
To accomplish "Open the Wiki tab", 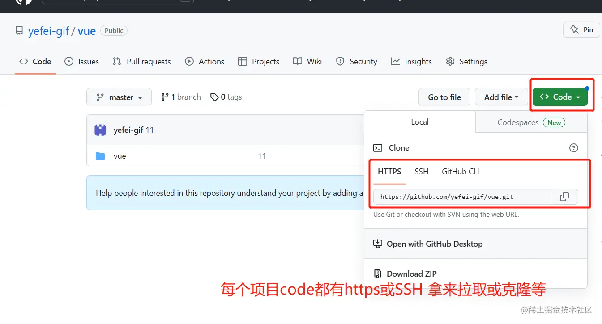I will (307, 62).
